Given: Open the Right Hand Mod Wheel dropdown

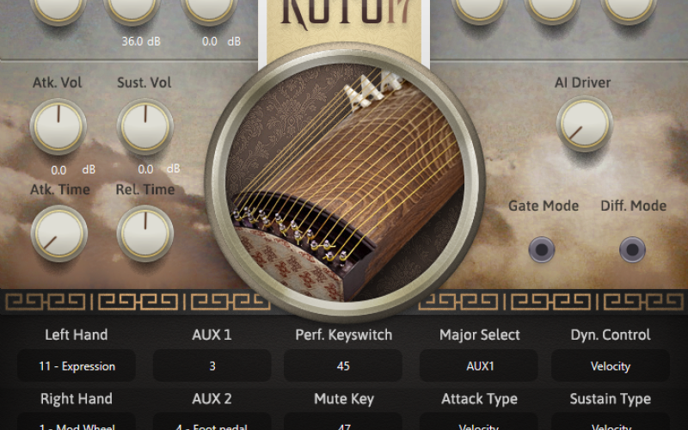Looking at the screenshot, I should pos(77,422).
